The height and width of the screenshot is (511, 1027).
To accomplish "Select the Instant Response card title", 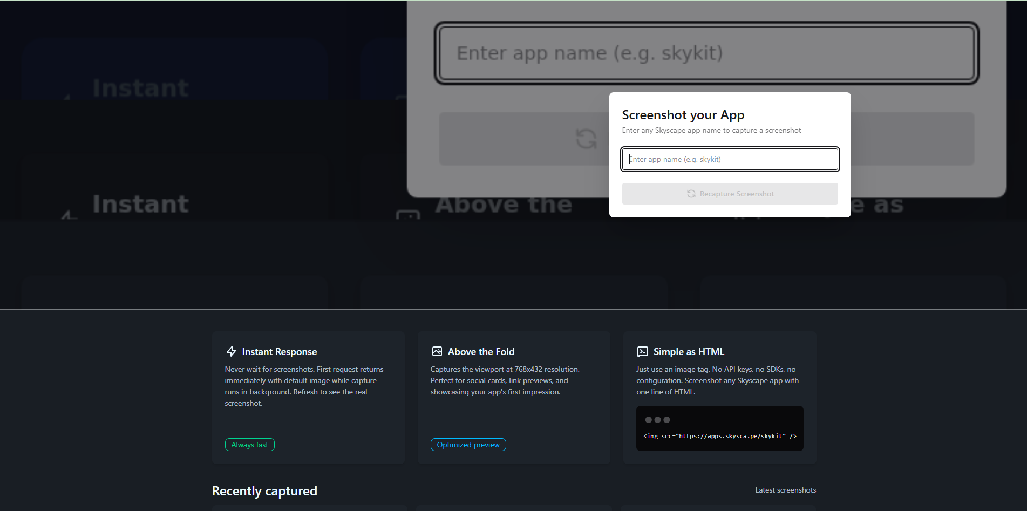I will pyautogui.click(x=279, y=352).
